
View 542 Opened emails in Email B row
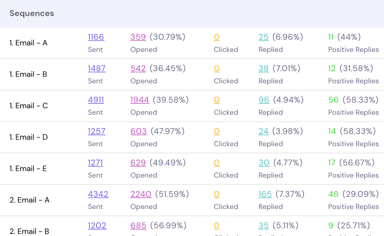click(138, 68)
